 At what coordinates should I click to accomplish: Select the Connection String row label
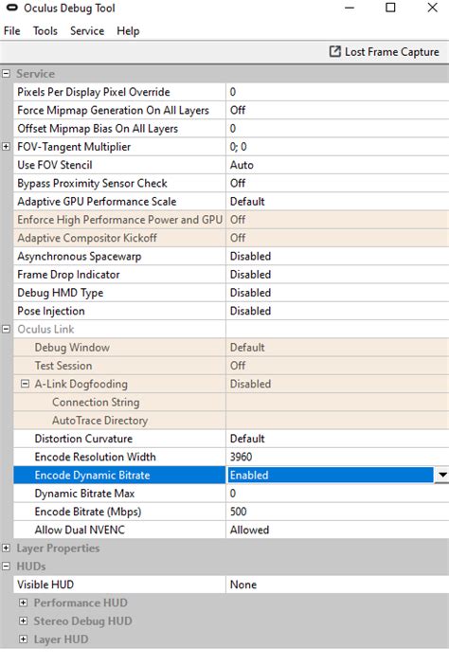tap(96, 403)
